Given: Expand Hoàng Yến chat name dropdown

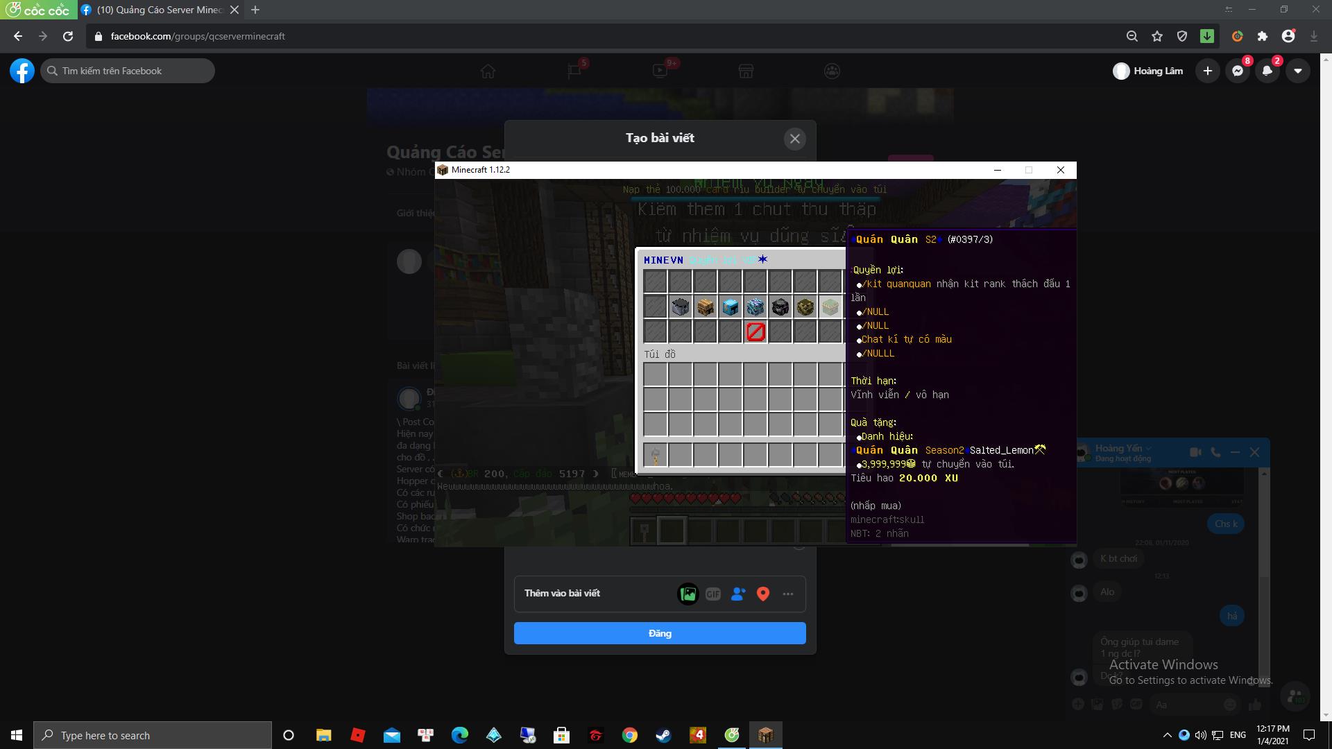Looking at the screenshot, I should point(1149,448).
